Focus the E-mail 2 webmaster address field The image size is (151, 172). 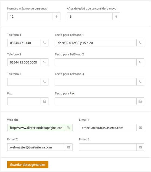coord(36,147)
